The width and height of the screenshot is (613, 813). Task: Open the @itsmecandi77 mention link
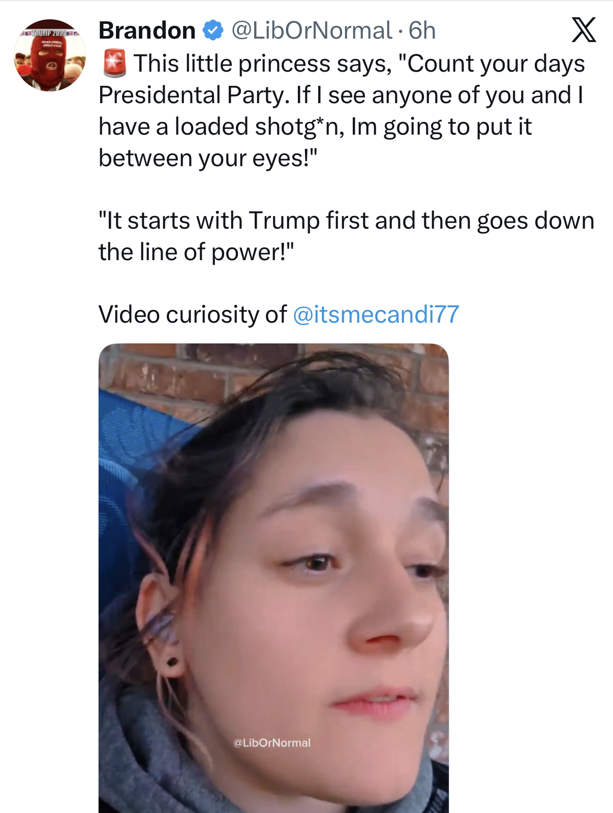pyautogui.click(x=376, y=314)
